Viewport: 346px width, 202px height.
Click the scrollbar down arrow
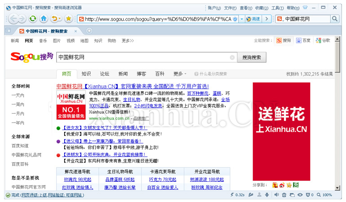click(337, 188)
